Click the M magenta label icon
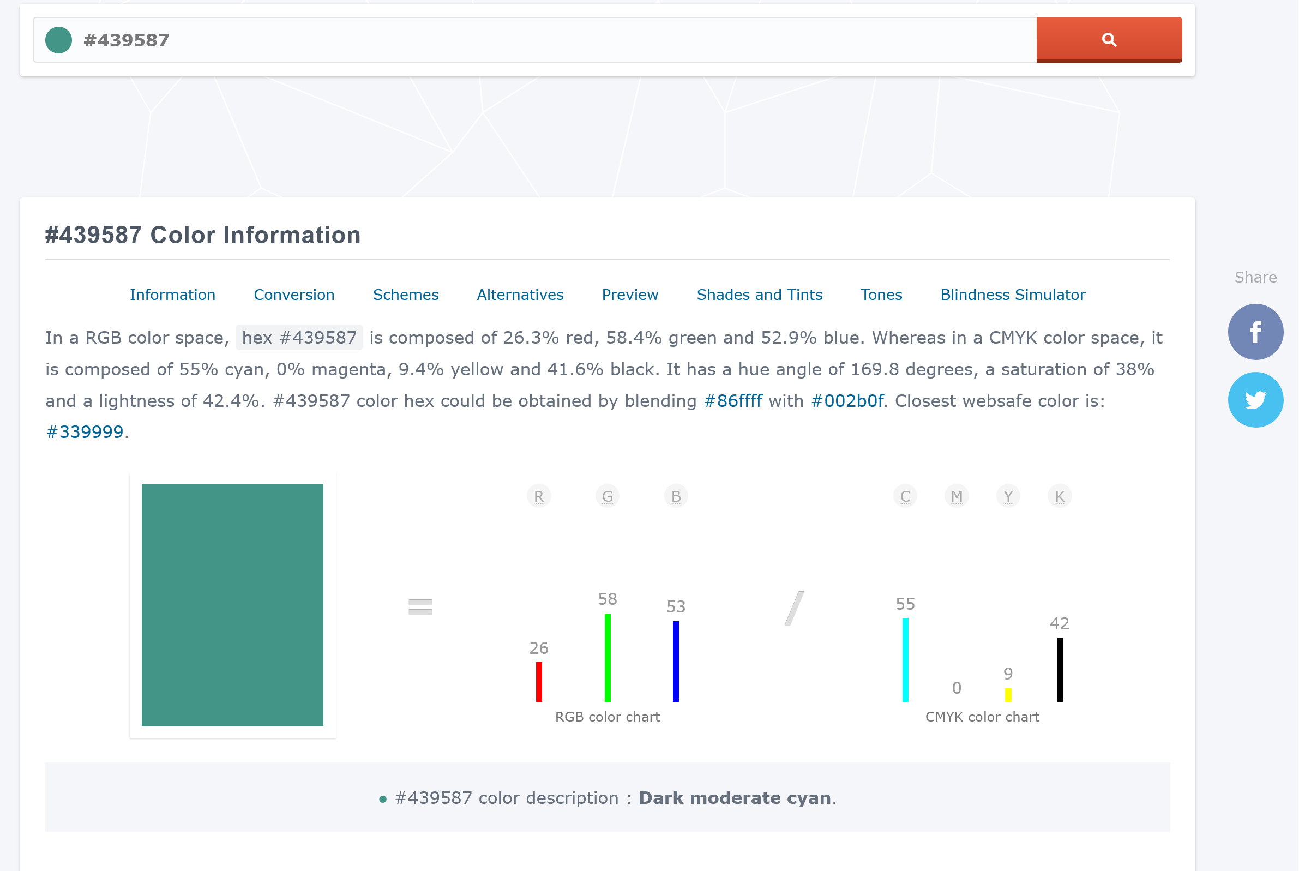 (x=957, y=496)
